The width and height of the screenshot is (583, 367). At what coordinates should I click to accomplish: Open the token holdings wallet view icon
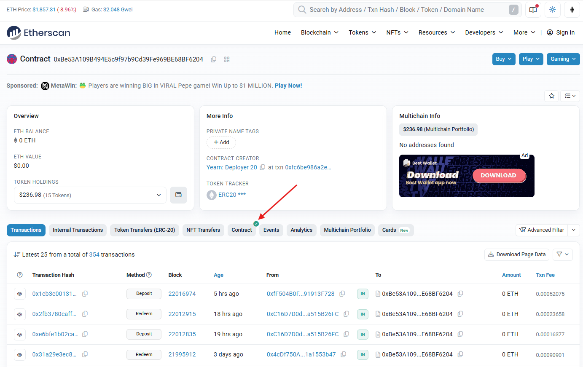click(x=178, y=195)
